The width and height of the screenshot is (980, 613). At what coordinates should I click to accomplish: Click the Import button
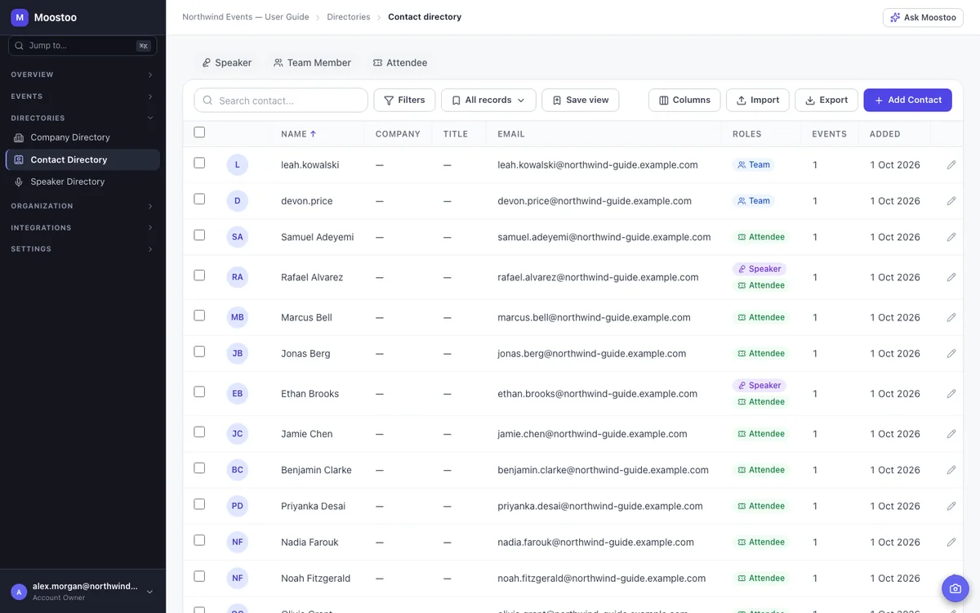coord(758,100)
